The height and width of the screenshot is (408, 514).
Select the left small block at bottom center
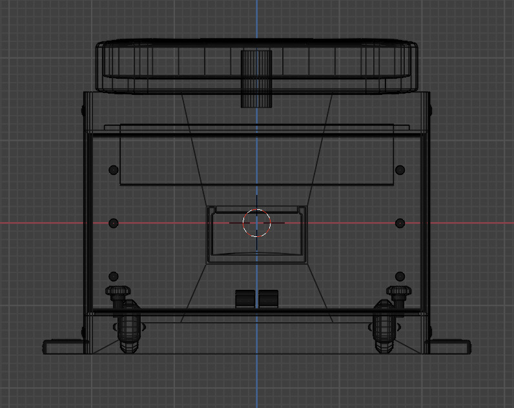point(245,299)
